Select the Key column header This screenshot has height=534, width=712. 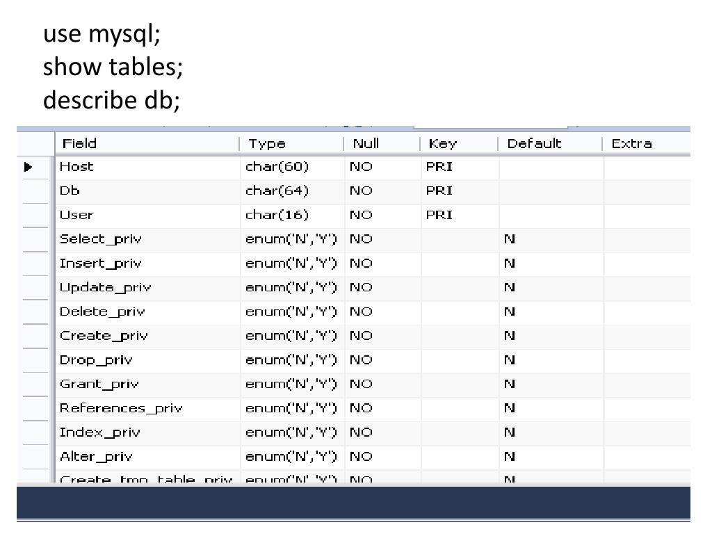coord(443,144)
